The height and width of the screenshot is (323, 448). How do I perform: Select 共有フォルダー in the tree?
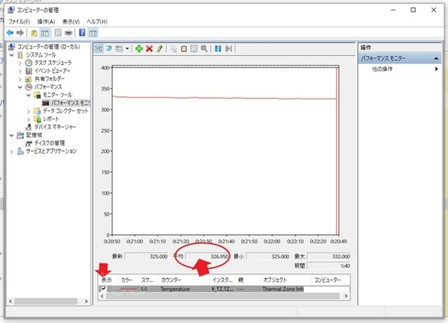point(49,79)
